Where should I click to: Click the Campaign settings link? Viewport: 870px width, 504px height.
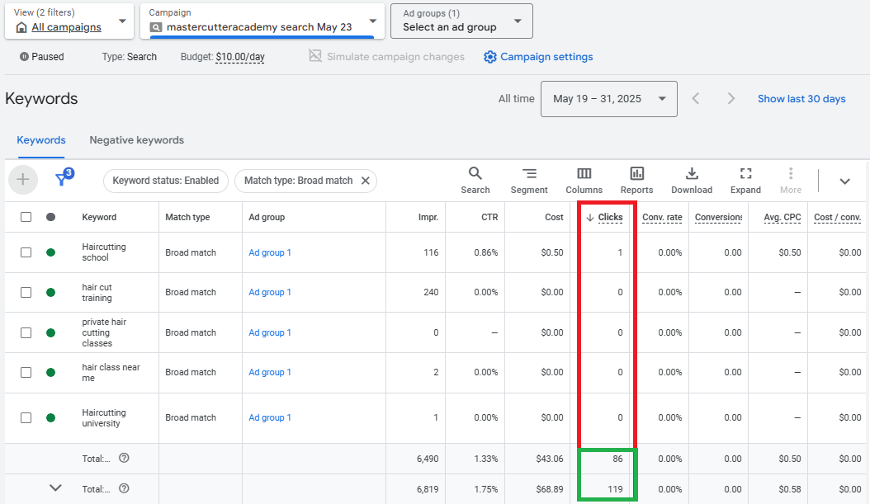546,57
